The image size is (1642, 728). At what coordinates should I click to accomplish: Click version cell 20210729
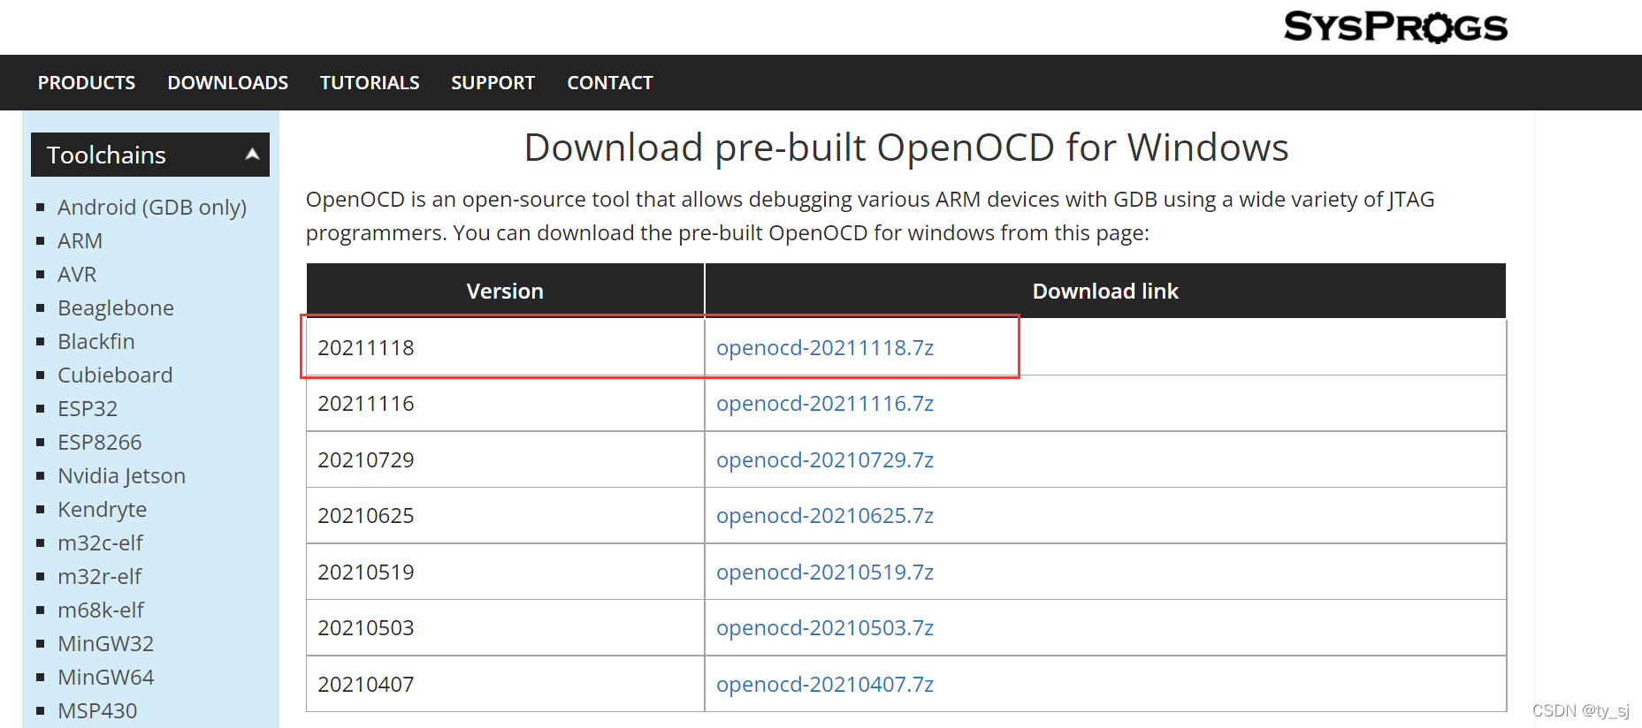click(505, 459)
